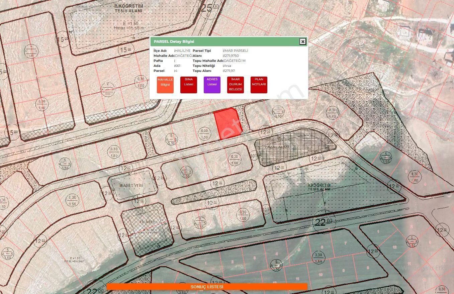Open the BİNA Listesi button
Viewport: 454px width, 294px height.
(189, 85)
